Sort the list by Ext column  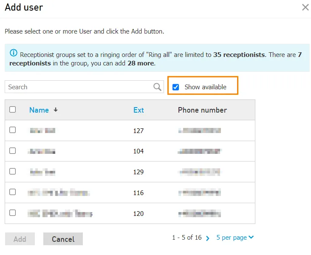tap(139, 110)
